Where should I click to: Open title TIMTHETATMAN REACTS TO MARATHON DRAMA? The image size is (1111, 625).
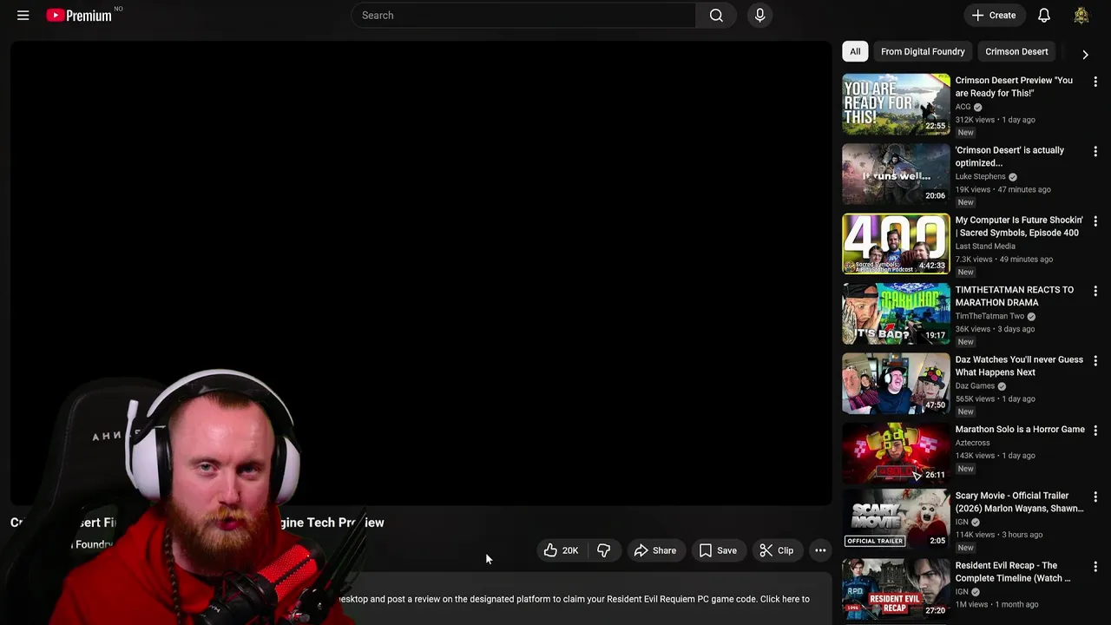[x=1015, y=296]
